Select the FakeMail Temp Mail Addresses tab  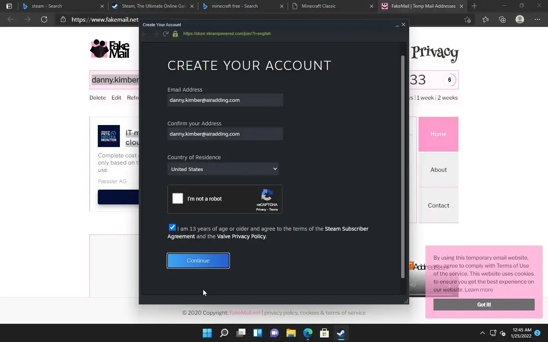click(422, 6)
